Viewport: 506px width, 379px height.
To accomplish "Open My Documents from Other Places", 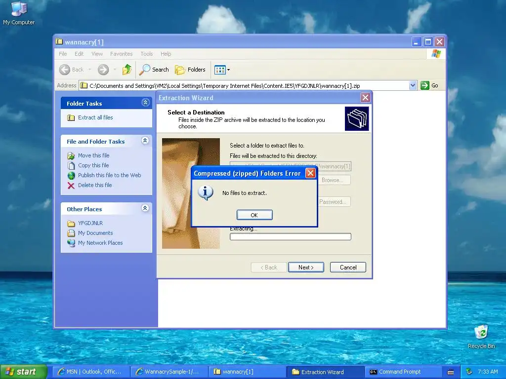I will tap(95, 233).
